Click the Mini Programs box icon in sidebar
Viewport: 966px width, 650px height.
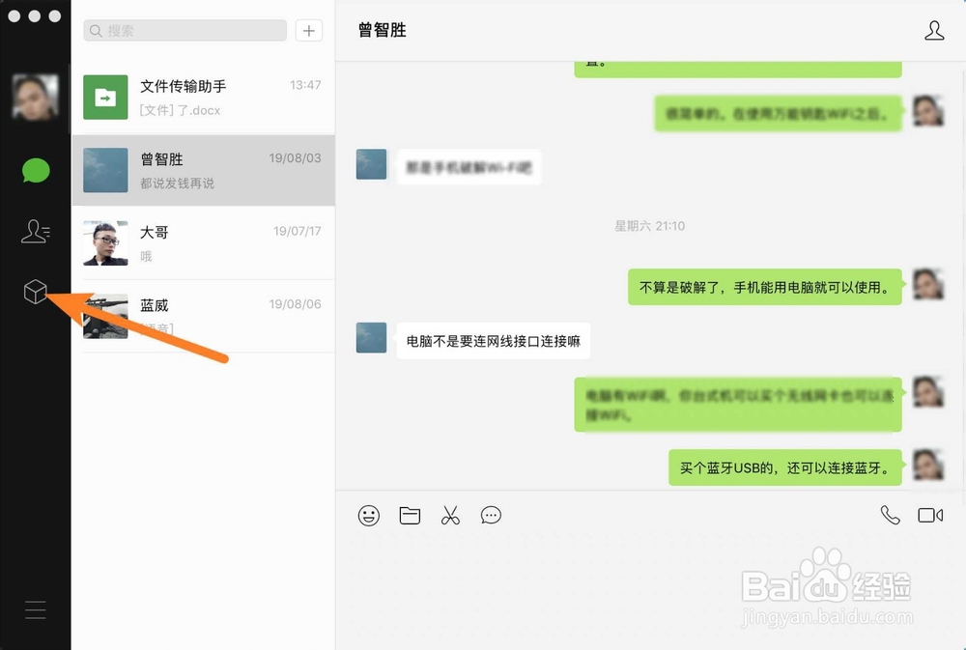point(35,291)
